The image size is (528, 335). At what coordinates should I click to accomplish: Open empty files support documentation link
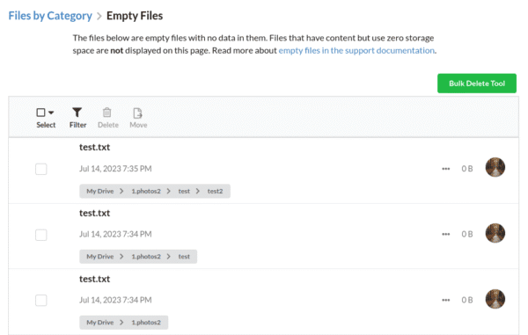tap(356, 50)
